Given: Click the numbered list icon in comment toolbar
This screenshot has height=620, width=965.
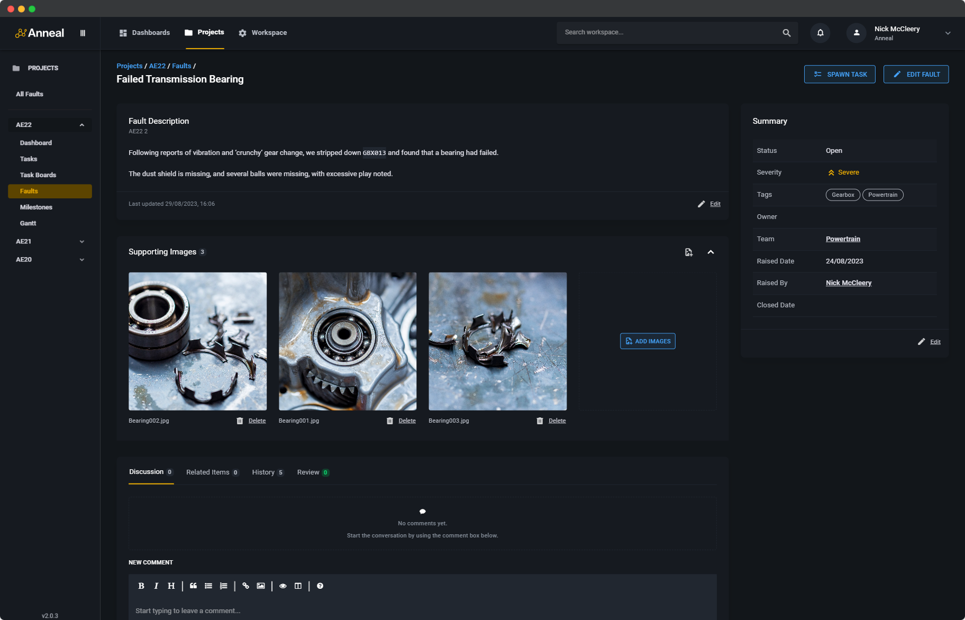Looking at the screenshot, I should 224,586.
